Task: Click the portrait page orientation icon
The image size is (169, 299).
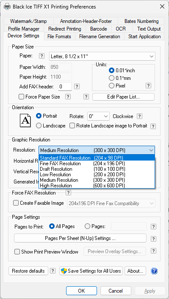Action: coord(25,120)
